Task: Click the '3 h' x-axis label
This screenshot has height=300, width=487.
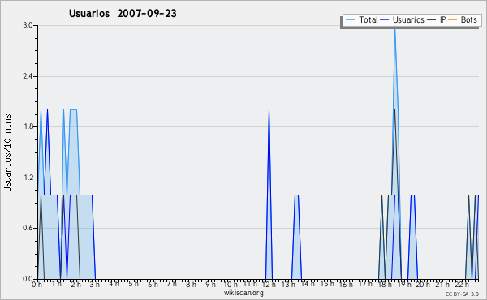Action: [95, 284]
